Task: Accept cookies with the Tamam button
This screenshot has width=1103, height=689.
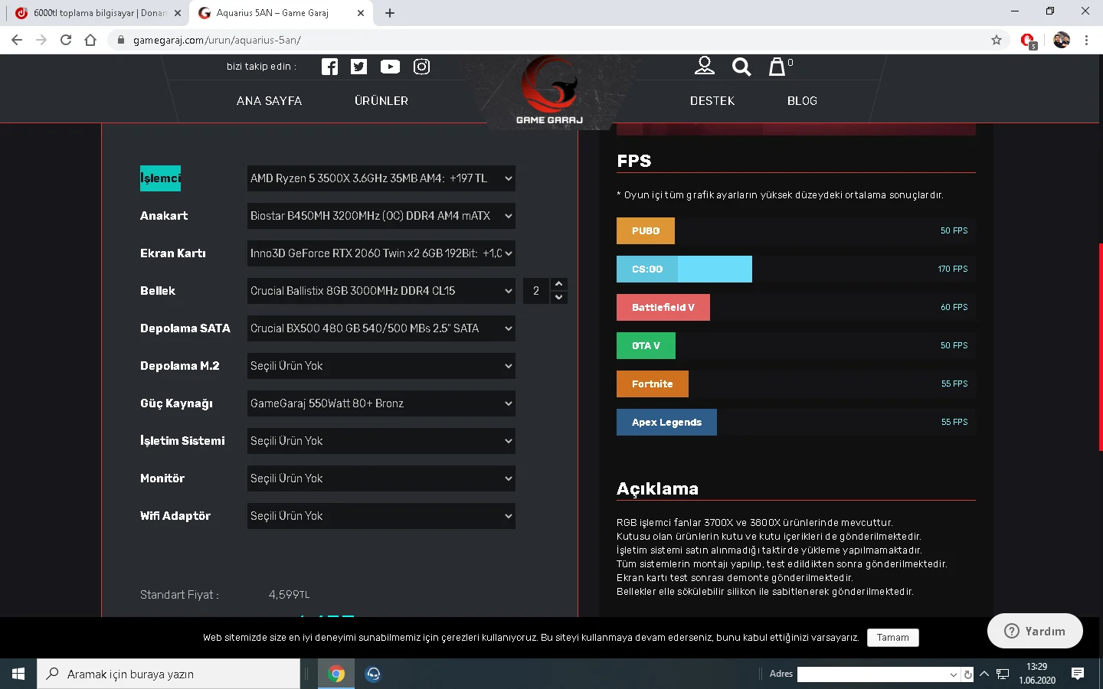Action: 893,638
